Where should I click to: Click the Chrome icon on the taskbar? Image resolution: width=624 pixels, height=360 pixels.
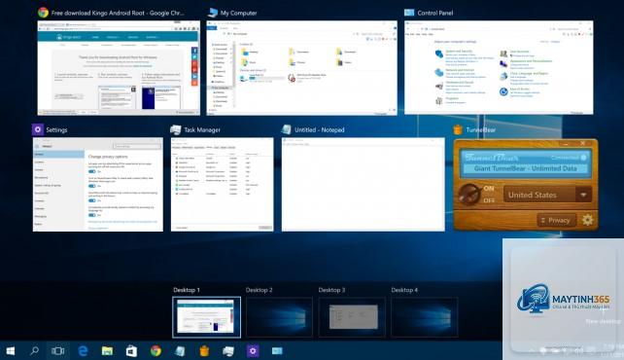coord(156,351)
